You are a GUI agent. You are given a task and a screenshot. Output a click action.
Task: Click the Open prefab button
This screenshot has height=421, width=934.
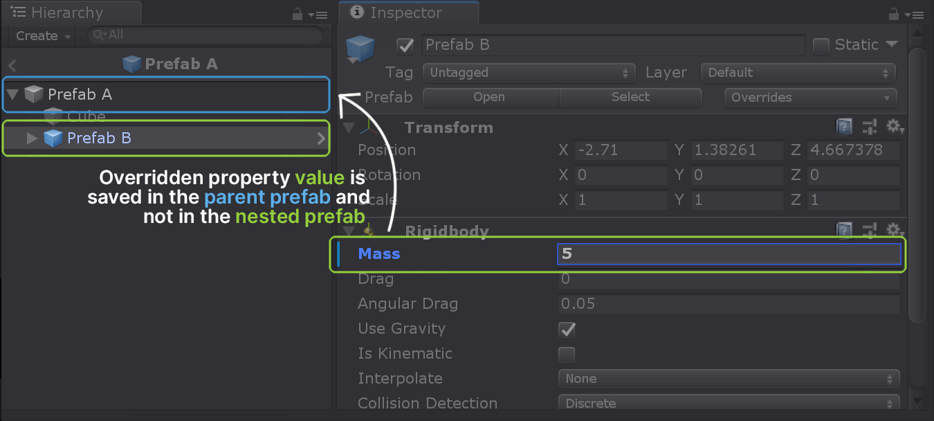coord(490,98)
